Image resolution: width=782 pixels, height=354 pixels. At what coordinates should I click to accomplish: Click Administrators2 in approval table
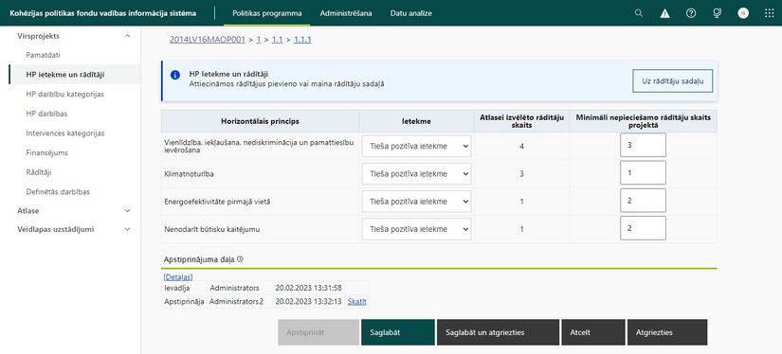click(x=236, y=301)
